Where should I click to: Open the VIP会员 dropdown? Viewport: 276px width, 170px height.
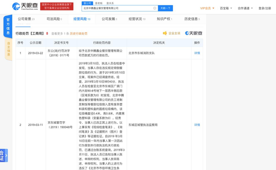[x=207, y=8]
